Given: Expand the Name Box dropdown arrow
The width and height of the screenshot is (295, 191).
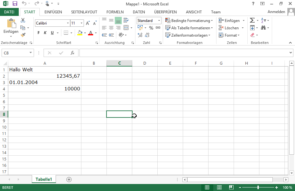Looking at the screenshot, I should pyautogui.click(x=31, y=53).
